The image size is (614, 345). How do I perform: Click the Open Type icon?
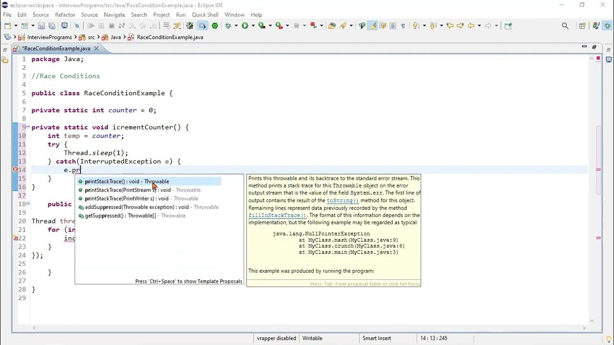(x=332, y=26)
